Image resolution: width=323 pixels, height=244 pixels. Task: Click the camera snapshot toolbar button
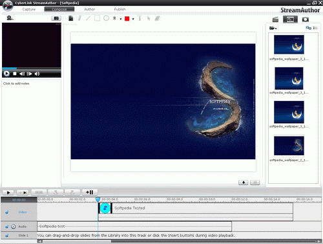[x=56, y=18]
